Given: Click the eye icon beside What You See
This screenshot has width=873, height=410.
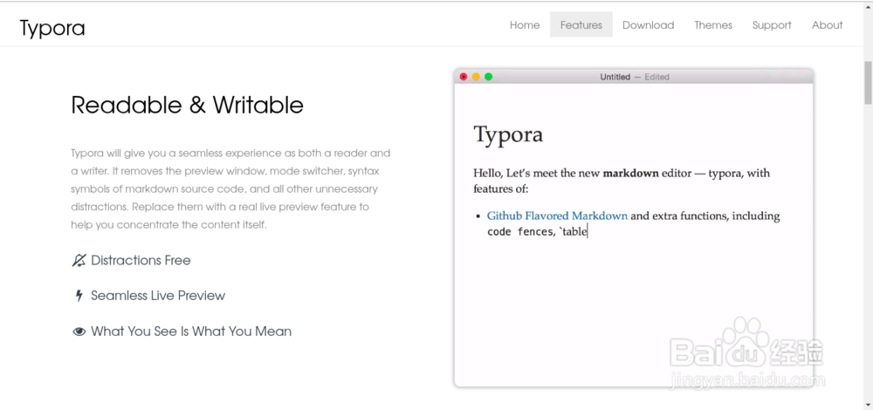Looking at the screenshot, I should [x=79, y=331].
